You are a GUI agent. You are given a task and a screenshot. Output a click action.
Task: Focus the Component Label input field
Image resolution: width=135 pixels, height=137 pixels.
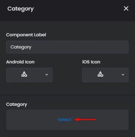[67, 47]
